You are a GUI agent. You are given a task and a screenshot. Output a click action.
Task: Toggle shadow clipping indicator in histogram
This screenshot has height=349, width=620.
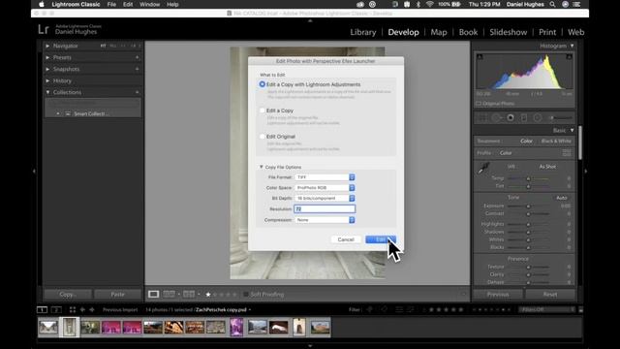[x=480, y=57]
